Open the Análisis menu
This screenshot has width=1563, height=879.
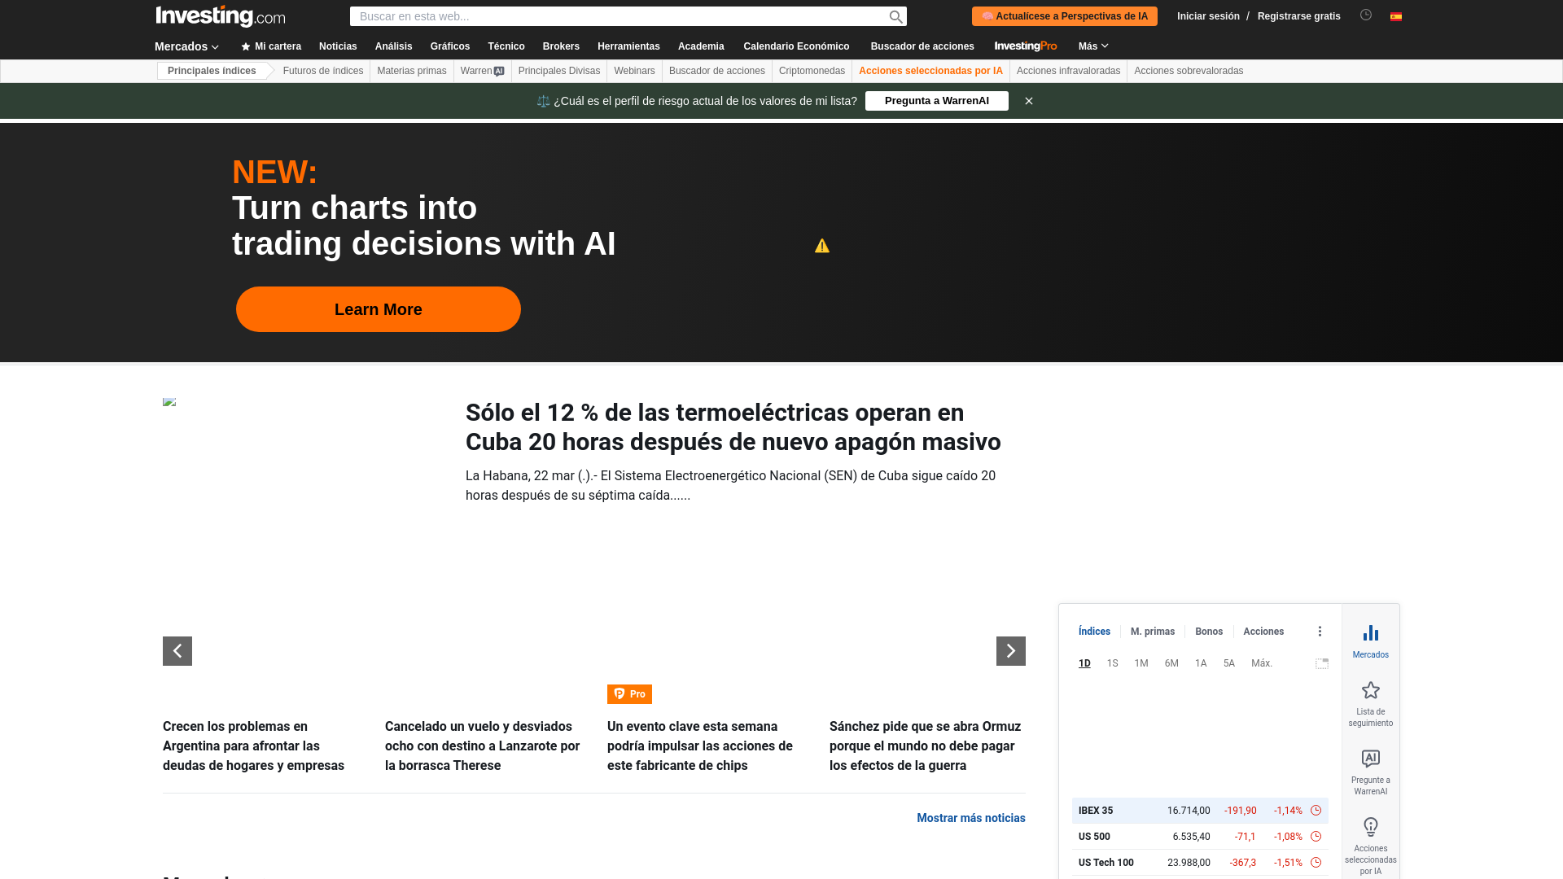(393, 46)
